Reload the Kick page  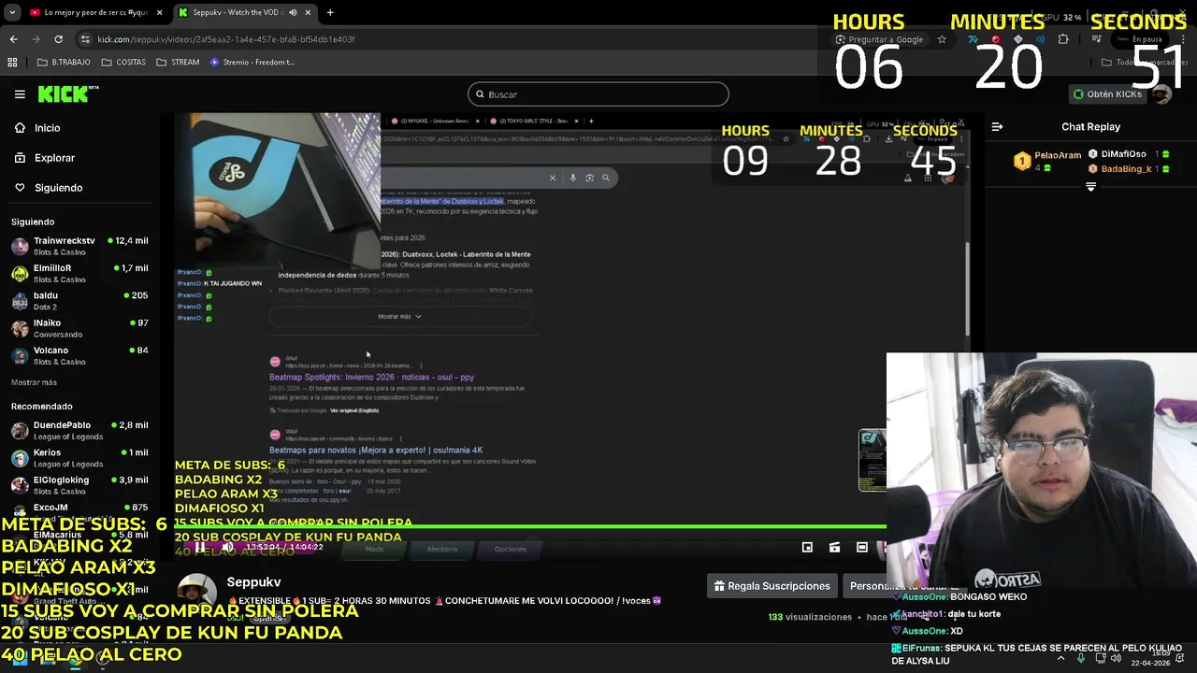[x=58, y=39]
